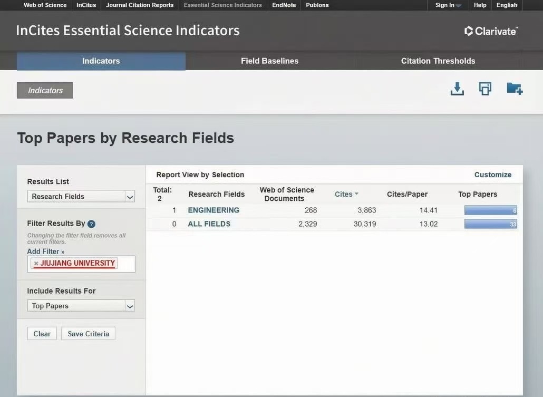This screenshot has width=543, height=397.
Task: Open the ENGINEERING research field link
Action: (x=214, y=210)
